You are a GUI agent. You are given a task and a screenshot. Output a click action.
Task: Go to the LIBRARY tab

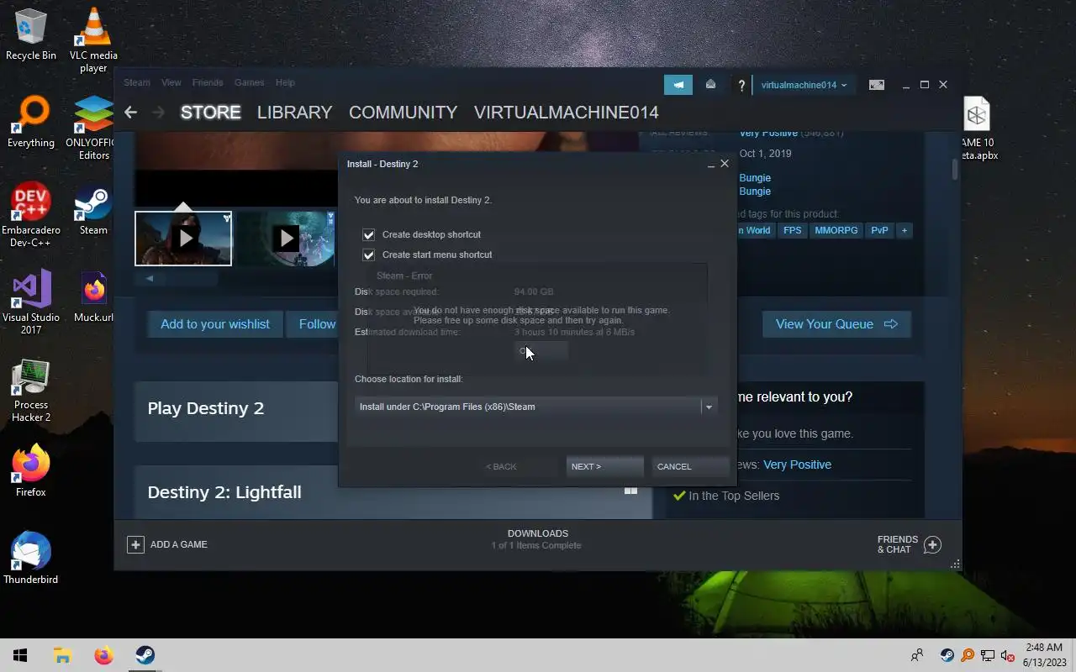click(294, 112)
